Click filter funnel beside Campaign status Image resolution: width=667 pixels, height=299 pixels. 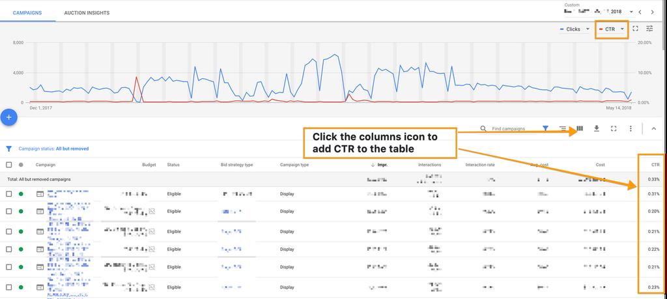pyautogui.click(x=8, y=149)
